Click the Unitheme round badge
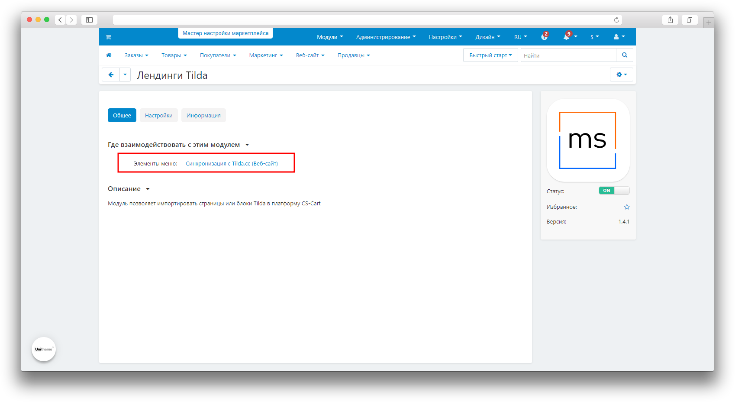The width and height of the screenshot is (735, 402). (x=44, y=349)
